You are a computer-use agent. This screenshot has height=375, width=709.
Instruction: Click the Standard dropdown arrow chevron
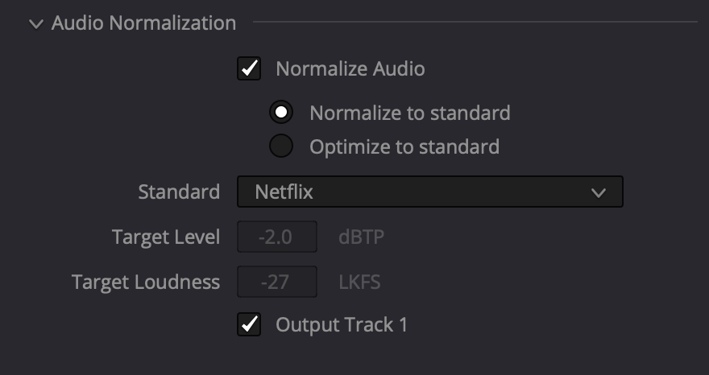point(598,192)
